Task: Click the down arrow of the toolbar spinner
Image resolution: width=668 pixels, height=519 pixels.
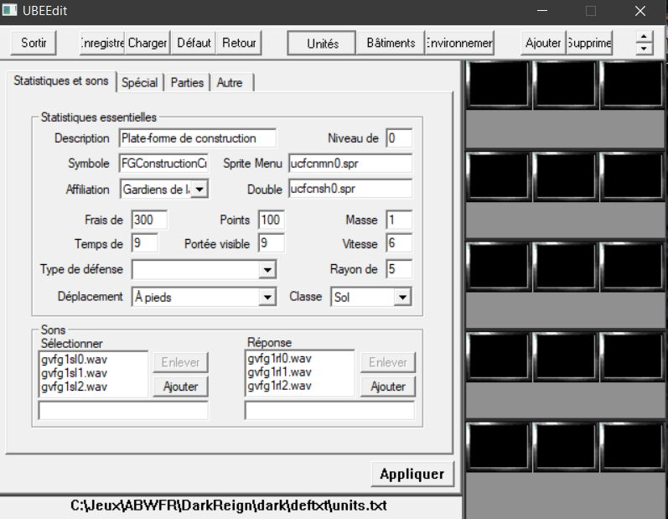Action: [x=644, y=48]
